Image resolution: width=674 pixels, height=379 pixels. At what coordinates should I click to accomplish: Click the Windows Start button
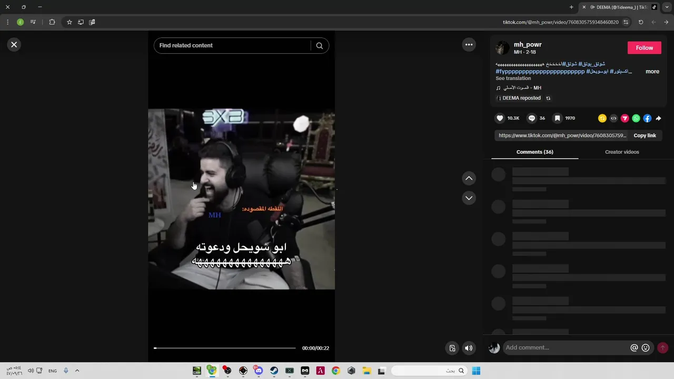476,371
